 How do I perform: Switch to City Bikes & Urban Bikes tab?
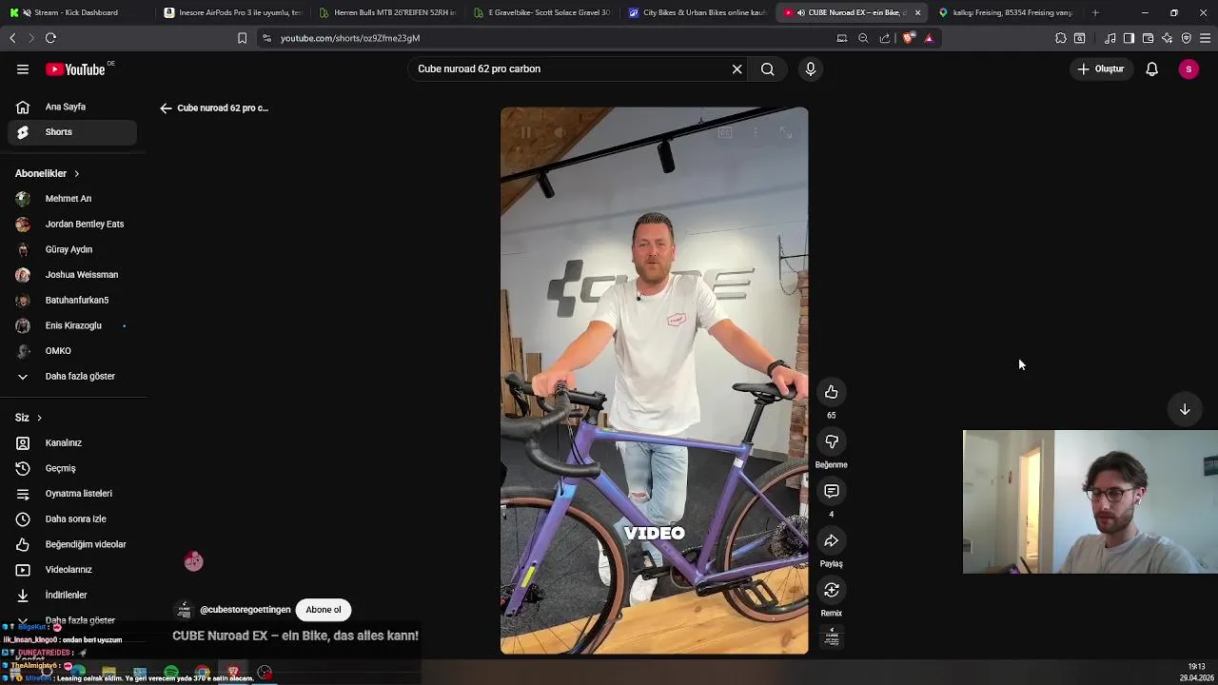(697, 12)
